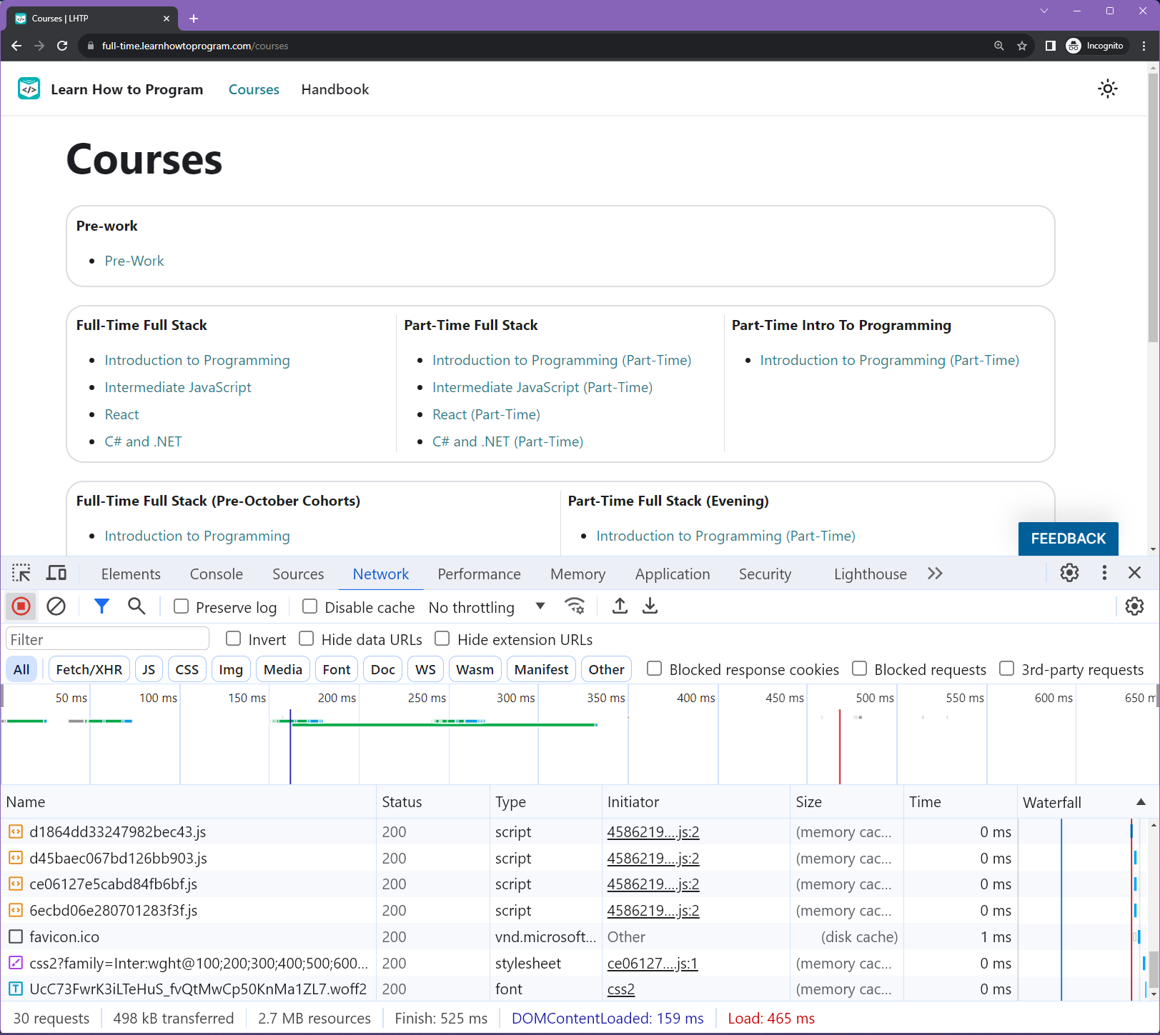The height and width of the screenshot is (1035, 1160).
Task: Bookmark this page with the star icon
Action: coord(1022,46)
